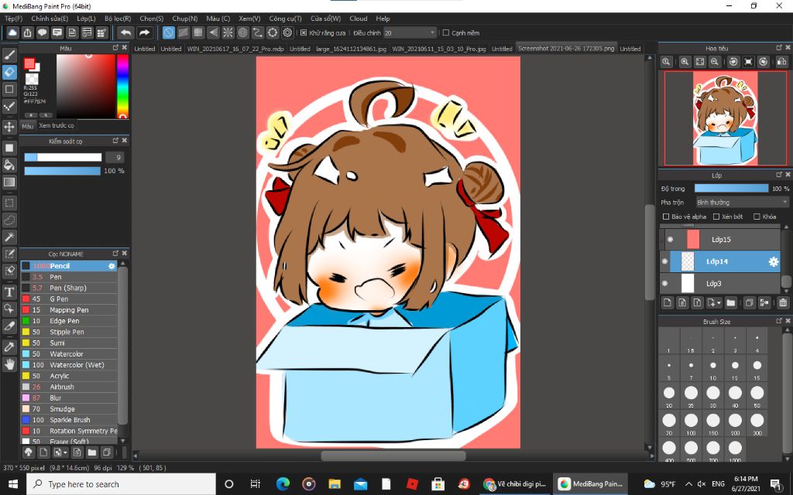Select the Gradient tool
This screenshot has height=495, width=793.
(9, 182)
